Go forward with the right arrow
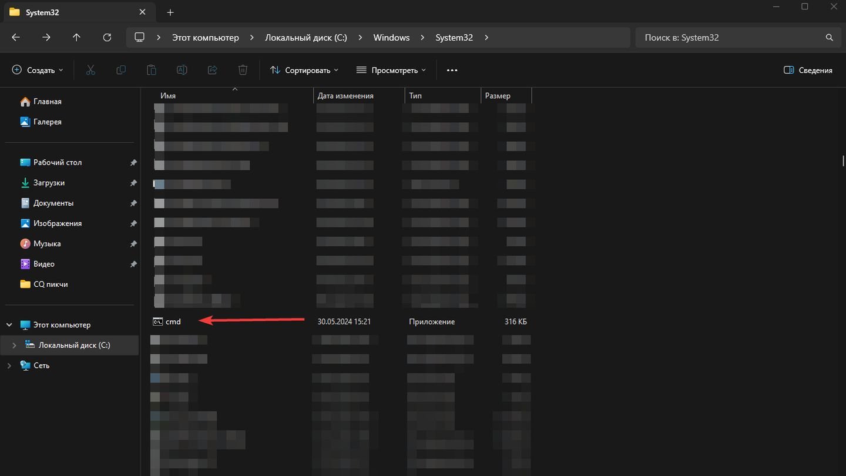Screen dimensions: 846x476 (46, 37)
